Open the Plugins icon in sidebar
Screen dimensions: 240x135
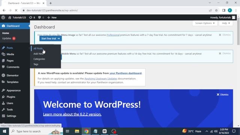pos(3,97)
